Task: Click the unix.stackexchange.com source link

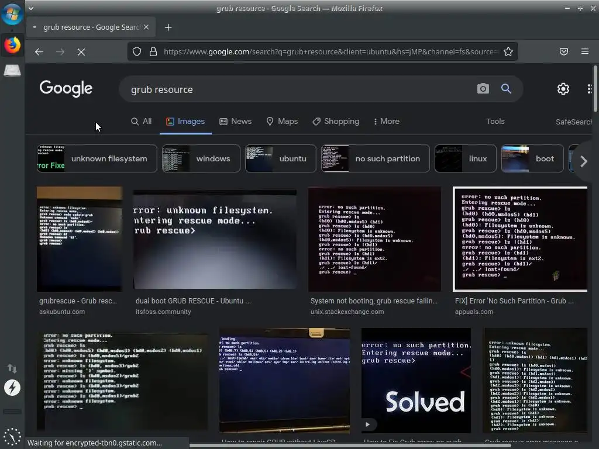Action: pyautogui.click(x=347, y=312)
